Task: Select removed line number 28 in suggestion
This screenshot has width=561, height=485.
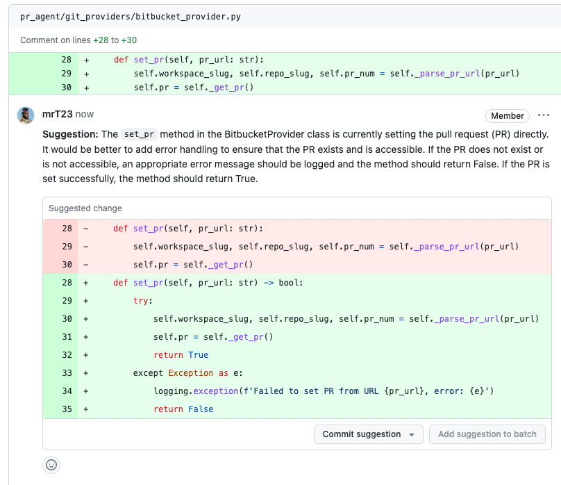Action: pos(67,229)
